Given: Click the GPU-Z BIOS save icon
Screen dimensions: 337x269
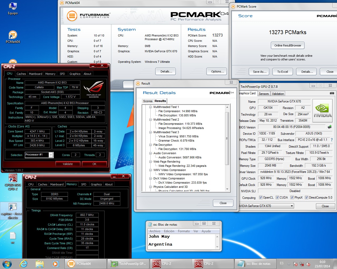Looking at the screenshot, I should coord(329,127).
